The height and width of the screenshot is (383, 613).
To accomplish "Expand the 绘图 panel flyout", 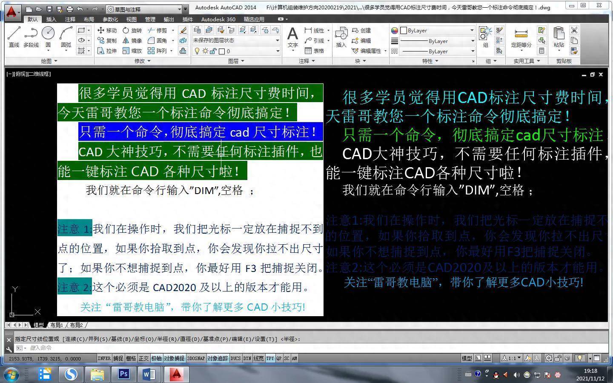I will pyautogui.click(x=49, y=61).
